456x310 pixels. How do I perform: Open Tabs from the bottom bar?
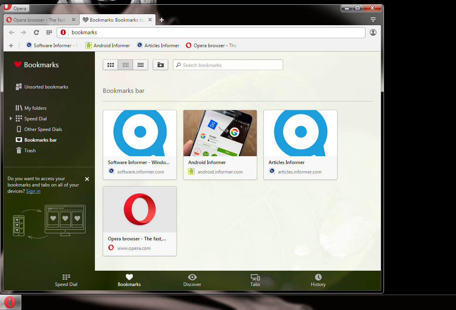tap(255, 280)
